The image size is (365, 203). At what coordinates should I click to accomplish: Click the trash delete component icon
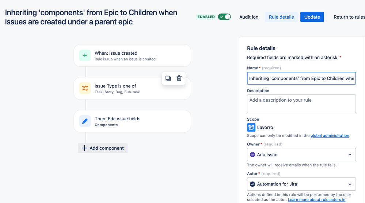pyautogui.click(x=179, y=78)
